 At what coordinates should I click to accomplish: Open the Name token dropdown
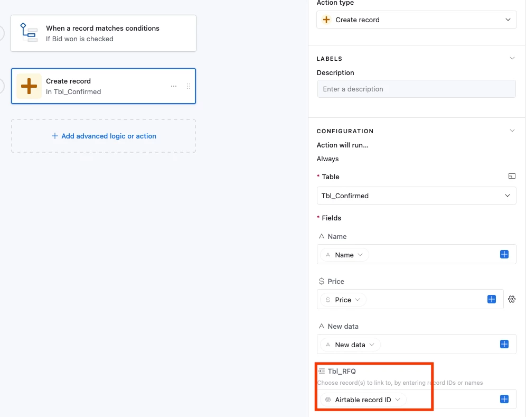[x=344, y=255]
